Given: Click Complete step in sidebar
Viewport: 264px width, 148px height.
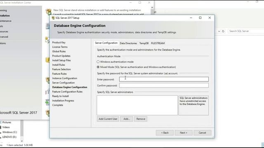Looking at the screenshot, I should pyautogui.click(x=58, y=105).
